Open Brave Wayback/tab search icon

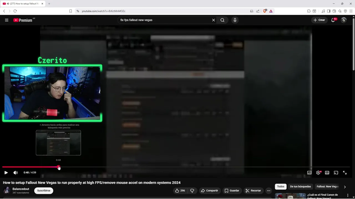pos(314,11)
